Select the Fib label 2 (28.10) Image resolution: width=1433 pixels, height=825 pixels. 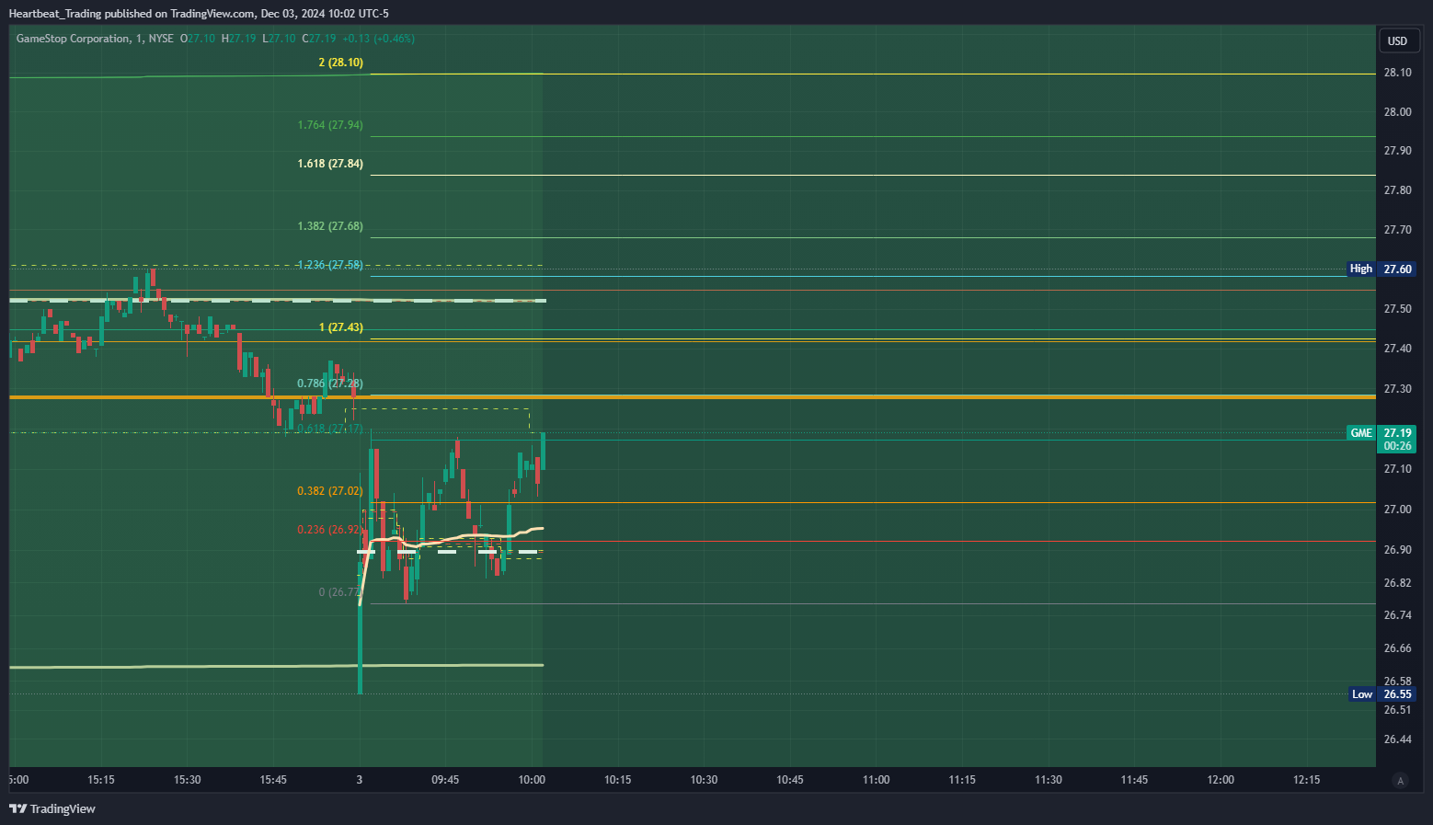(340, 63)
